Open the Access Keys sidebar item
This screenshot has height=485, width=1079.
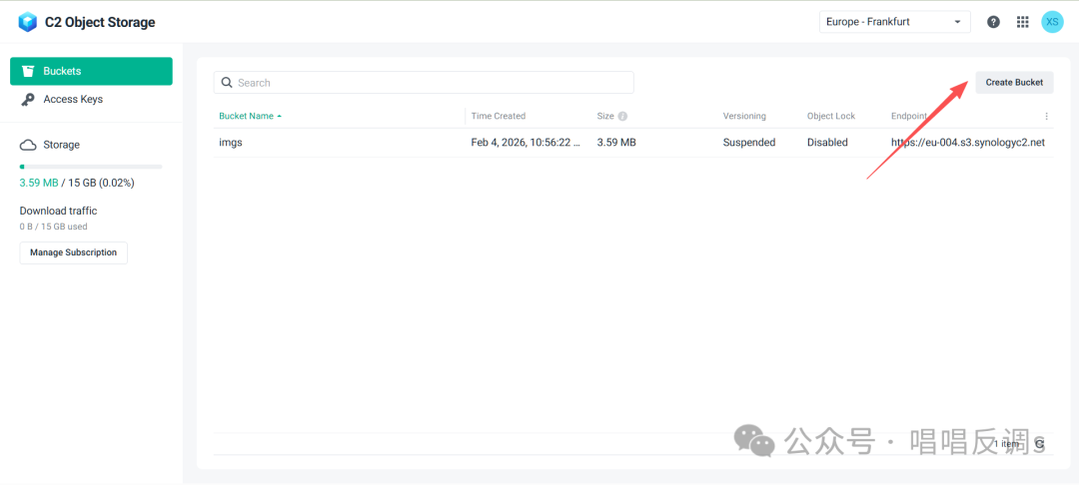coord(73,99)
